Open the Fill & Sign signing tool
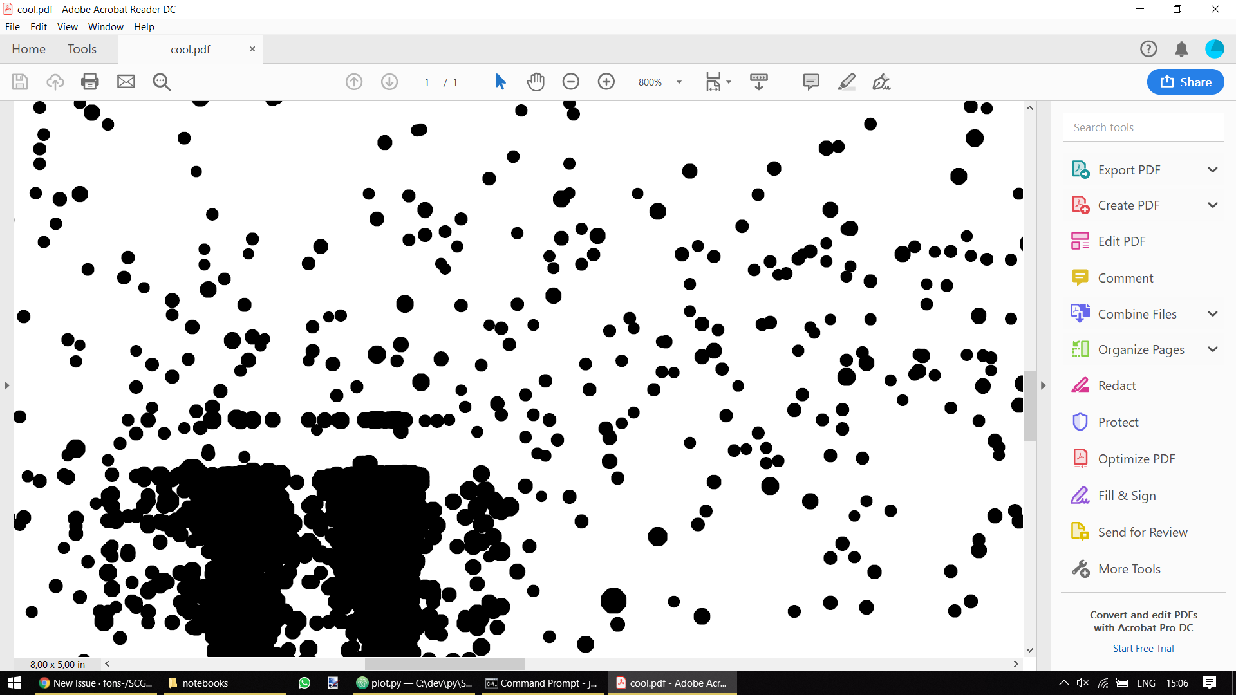This screenshot has height=695, width=1236. (1126, 496)
